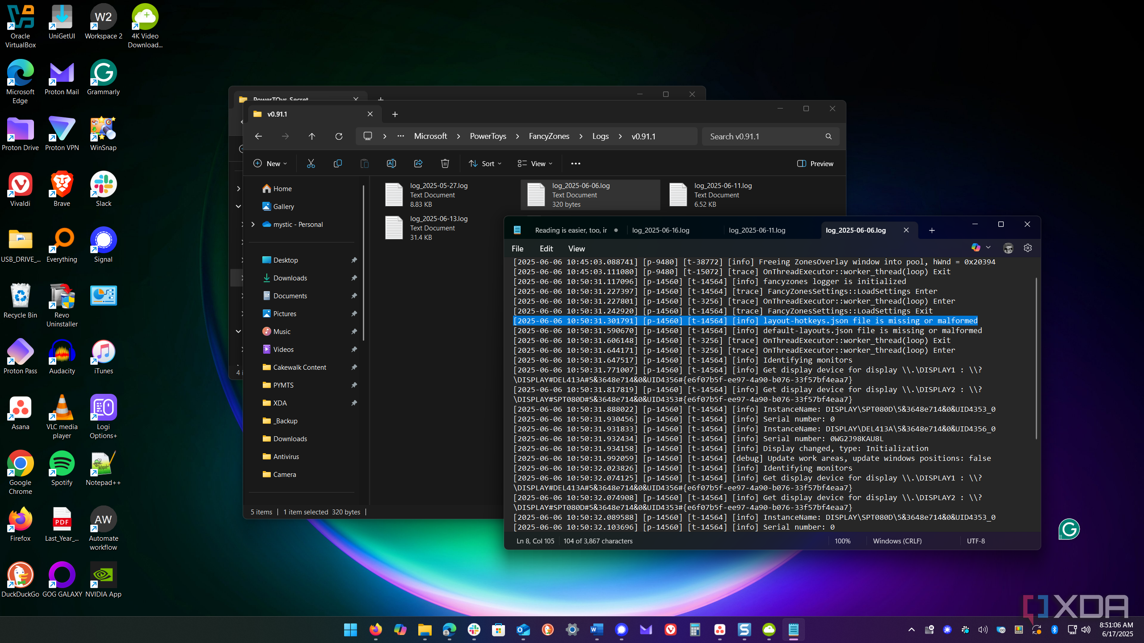
Task: Add a new tab in Notepad
Action: [932, 230]
